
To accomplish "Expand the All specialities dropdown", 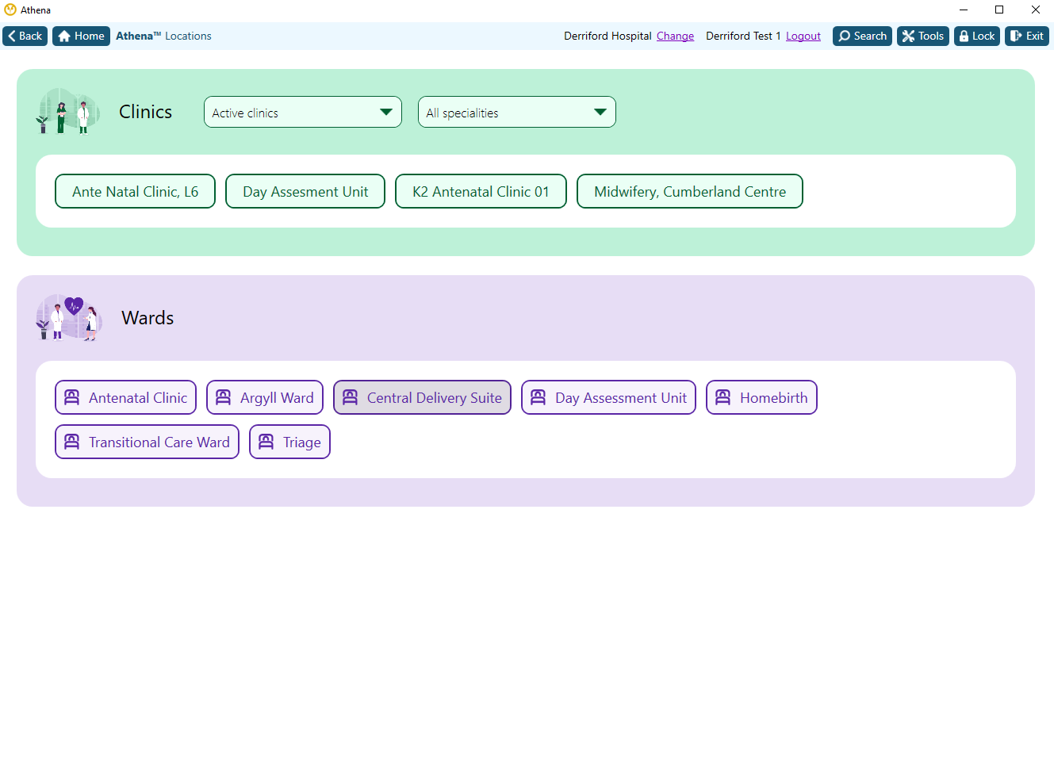I will [x=517, y=112].
